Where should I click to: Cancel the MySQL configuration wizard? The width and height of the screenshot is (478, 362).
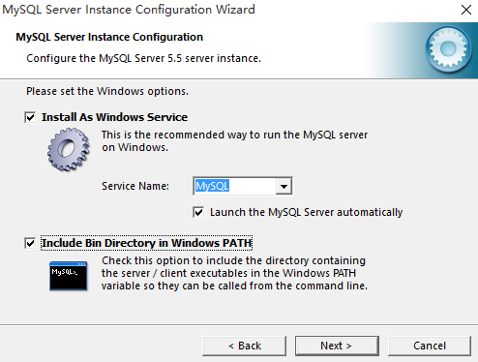(x=430, y=346)
